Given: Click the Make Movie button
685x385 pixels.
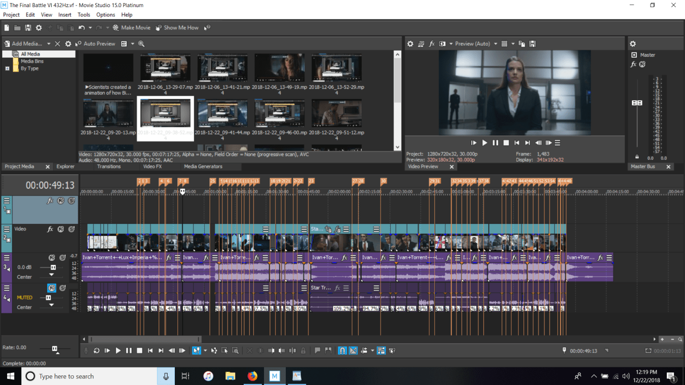Looking at the screenshot, I should click(x=131, y=28).
